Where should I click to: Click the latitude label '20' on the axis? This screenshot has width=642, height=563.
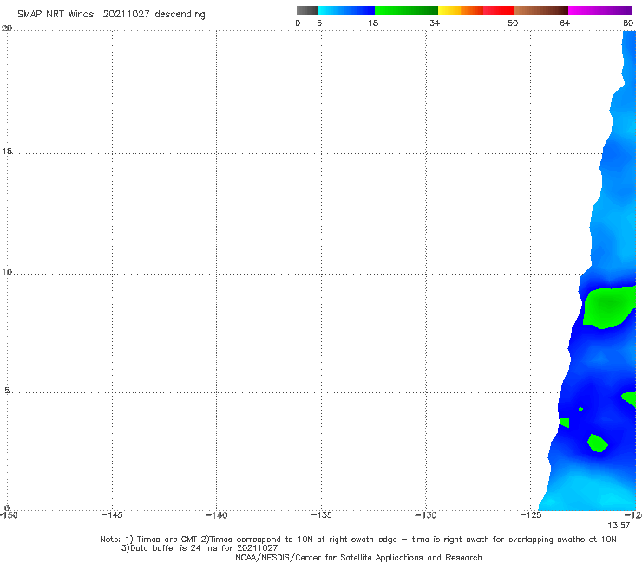pyautogui.click(x=7, y=29)
